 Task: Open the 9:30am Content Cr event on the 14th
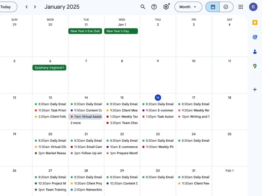click(x=86, y=110)
